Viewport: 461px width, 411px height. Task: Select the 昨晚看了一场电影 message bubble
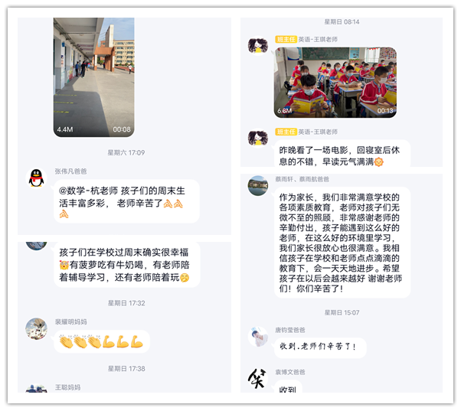[342, 153]
